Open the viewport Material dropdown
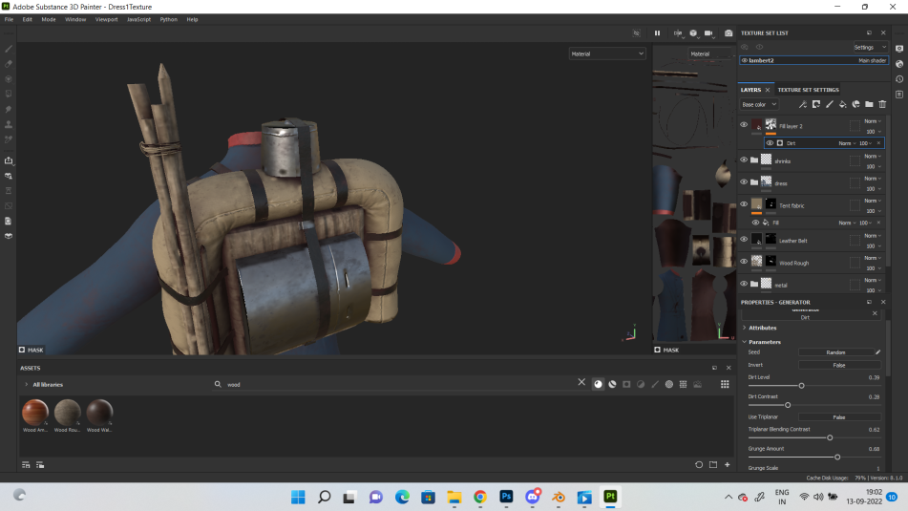The image size is (908, 511). tap(607, 53)
